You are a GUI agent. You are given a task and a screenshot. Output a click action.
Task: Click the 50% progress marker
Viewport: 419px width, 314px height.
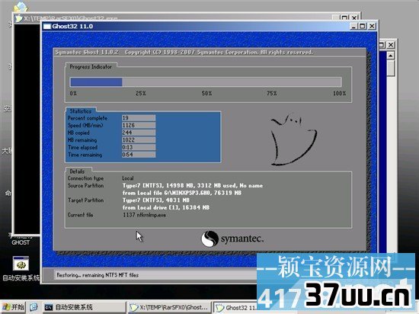[206, 93]
